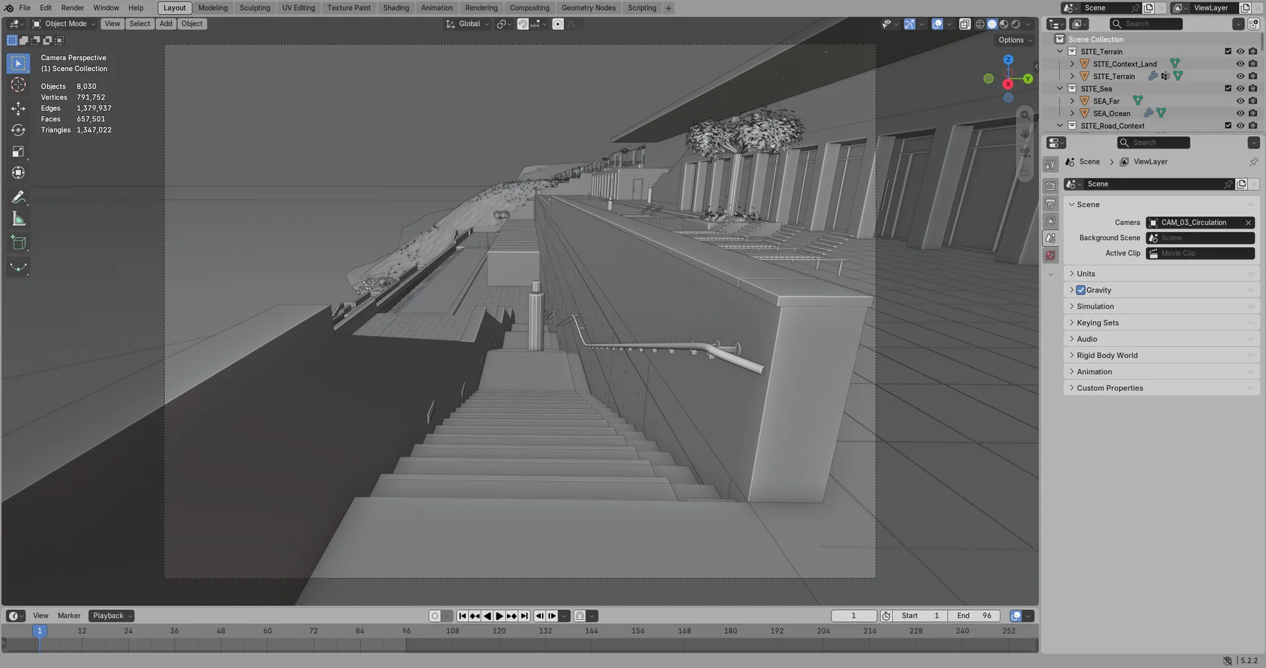
Task: Open the Object Mode dropdown
Action: pyautogui.click(x=64, y=24)
